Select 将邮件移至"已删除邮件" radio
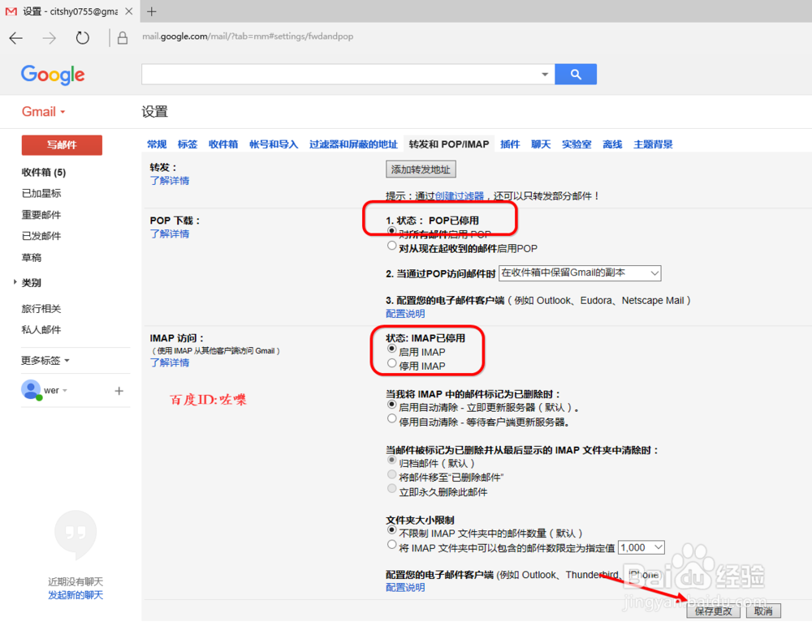The width and height of the screenshot is (812, 630). click(x=392, y=475)
